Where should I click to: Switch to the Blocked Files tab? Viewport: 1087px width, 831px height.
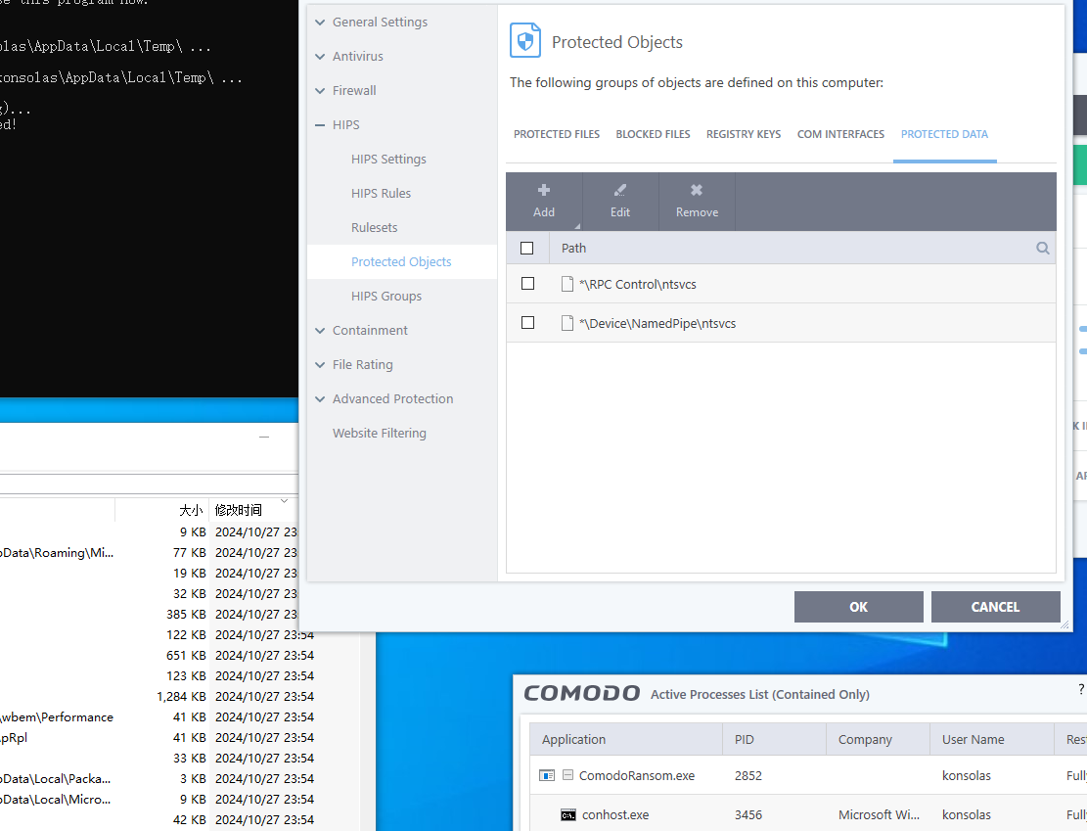[x=653, y=134]
